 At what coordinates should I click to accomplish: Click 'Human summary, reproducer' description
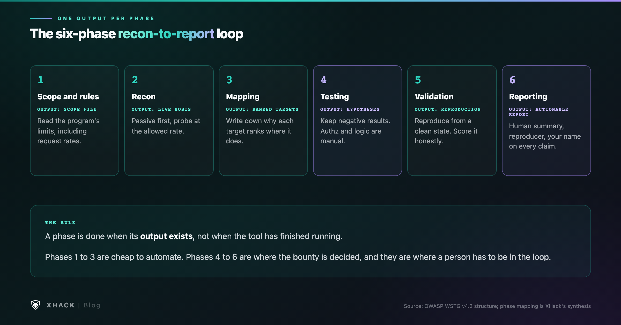(x=545, y=136)
